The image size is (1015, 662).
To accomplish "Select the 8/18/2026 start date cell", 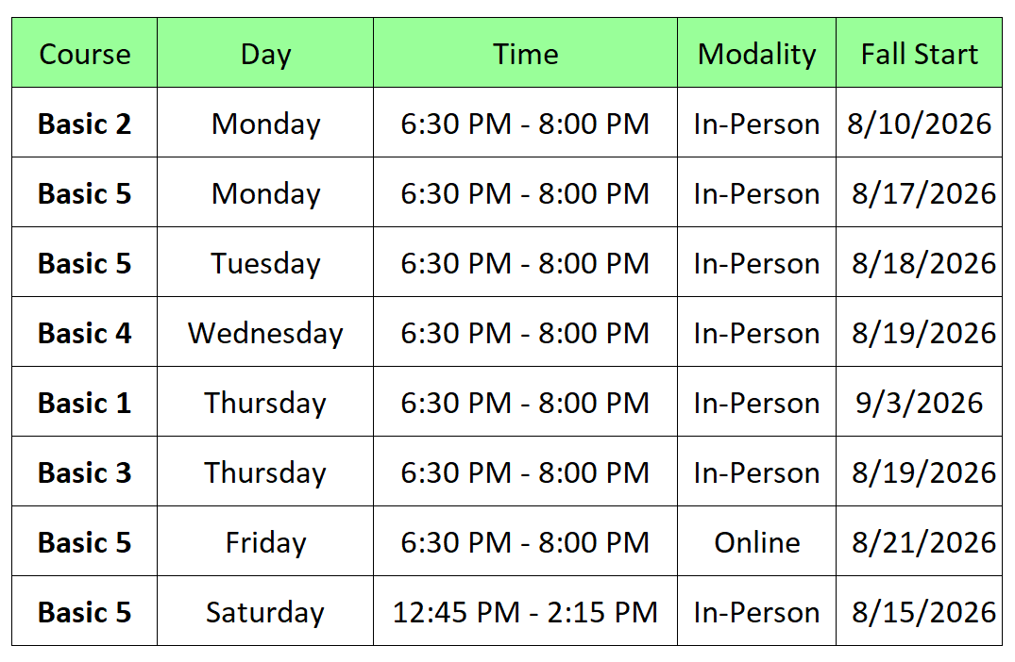I will point(920,262).
